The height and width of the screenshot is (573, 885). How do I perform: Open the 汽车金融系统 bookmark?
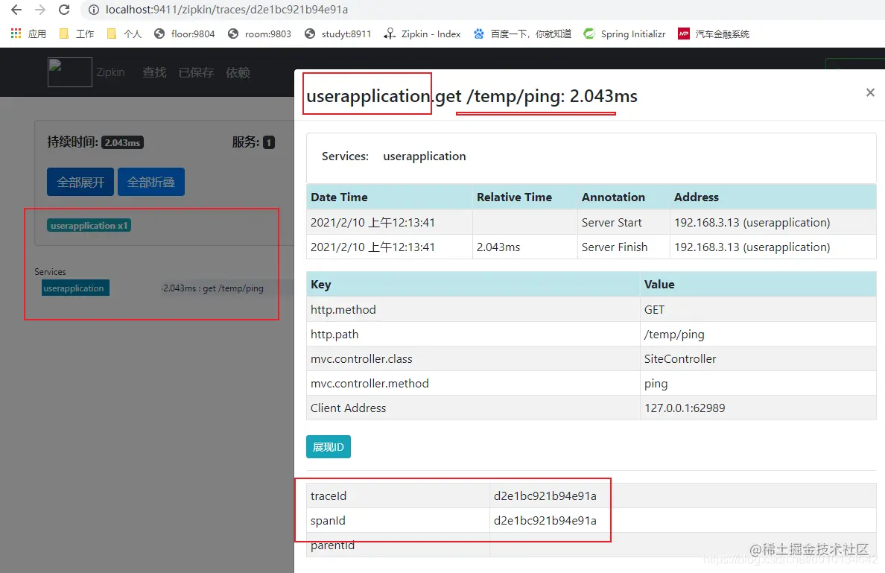click(x=714, y=34)
